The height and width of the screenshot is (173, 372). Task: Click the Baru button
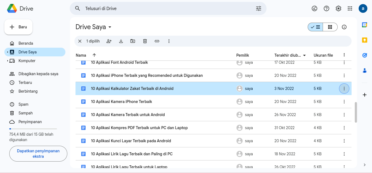(x=19, y=27)
